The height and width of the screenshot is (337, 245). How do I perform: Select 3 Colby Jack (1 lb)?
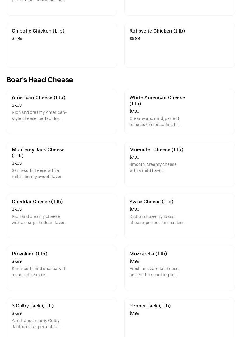point(62,318)
